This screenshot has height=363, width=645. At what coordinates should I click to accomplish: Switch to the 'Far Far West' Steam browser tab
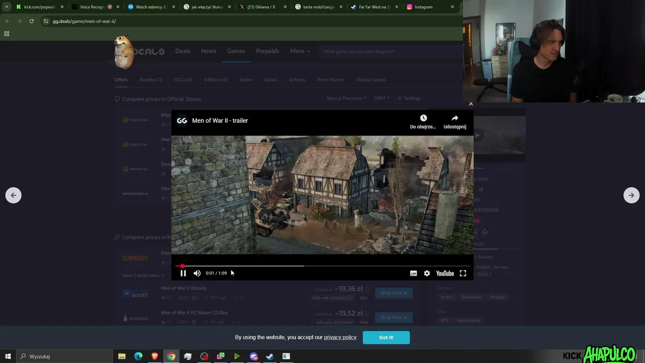(374, 7)
